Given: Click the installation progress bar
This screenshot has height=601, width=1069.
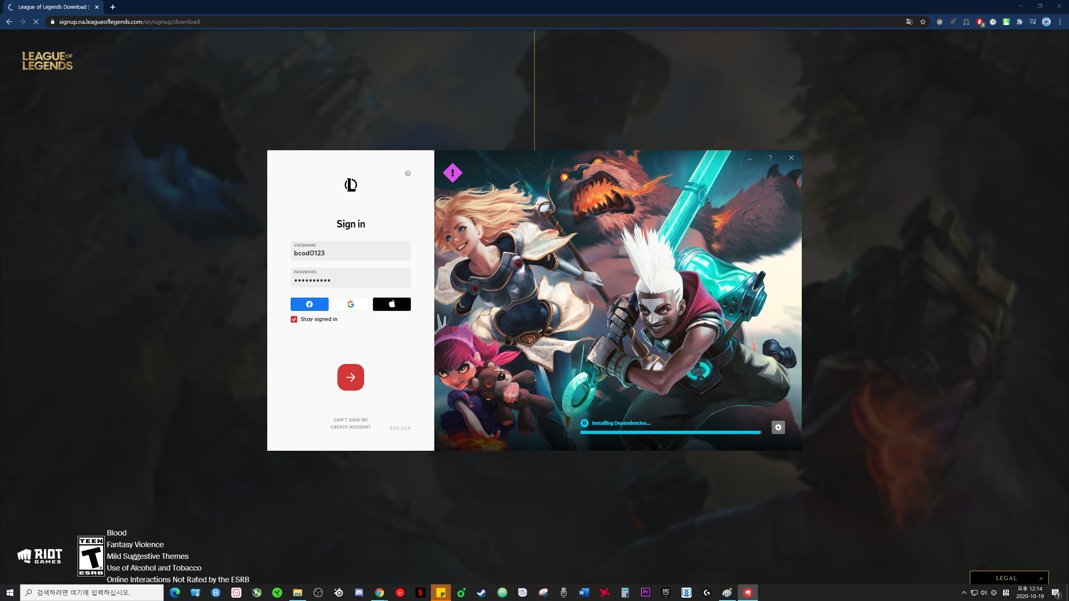Looking at the screenshot, I should pyautogui.click(x=670, y=432).
